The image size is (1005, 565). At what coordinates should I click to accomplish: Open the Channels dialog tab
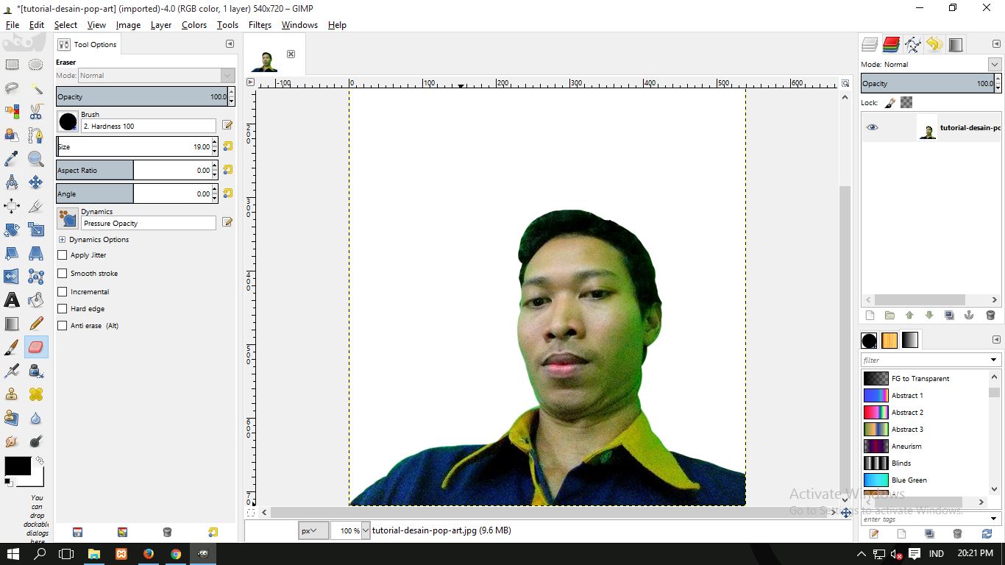(890, 44)
